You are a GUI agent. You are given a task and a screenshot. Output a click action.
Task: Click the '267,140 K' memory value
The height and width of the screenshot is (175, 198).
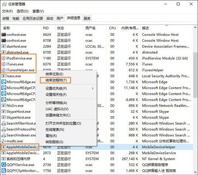(130, 159)
